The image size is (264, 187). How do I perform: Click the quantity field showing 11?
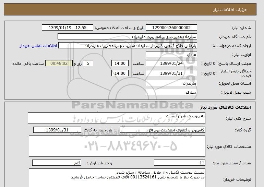coord(179,163)
